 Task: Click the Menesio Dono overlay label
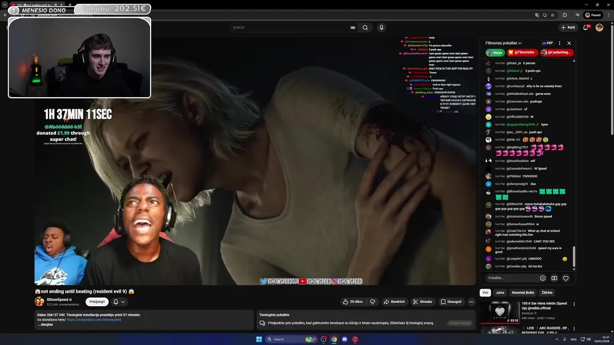44,10
